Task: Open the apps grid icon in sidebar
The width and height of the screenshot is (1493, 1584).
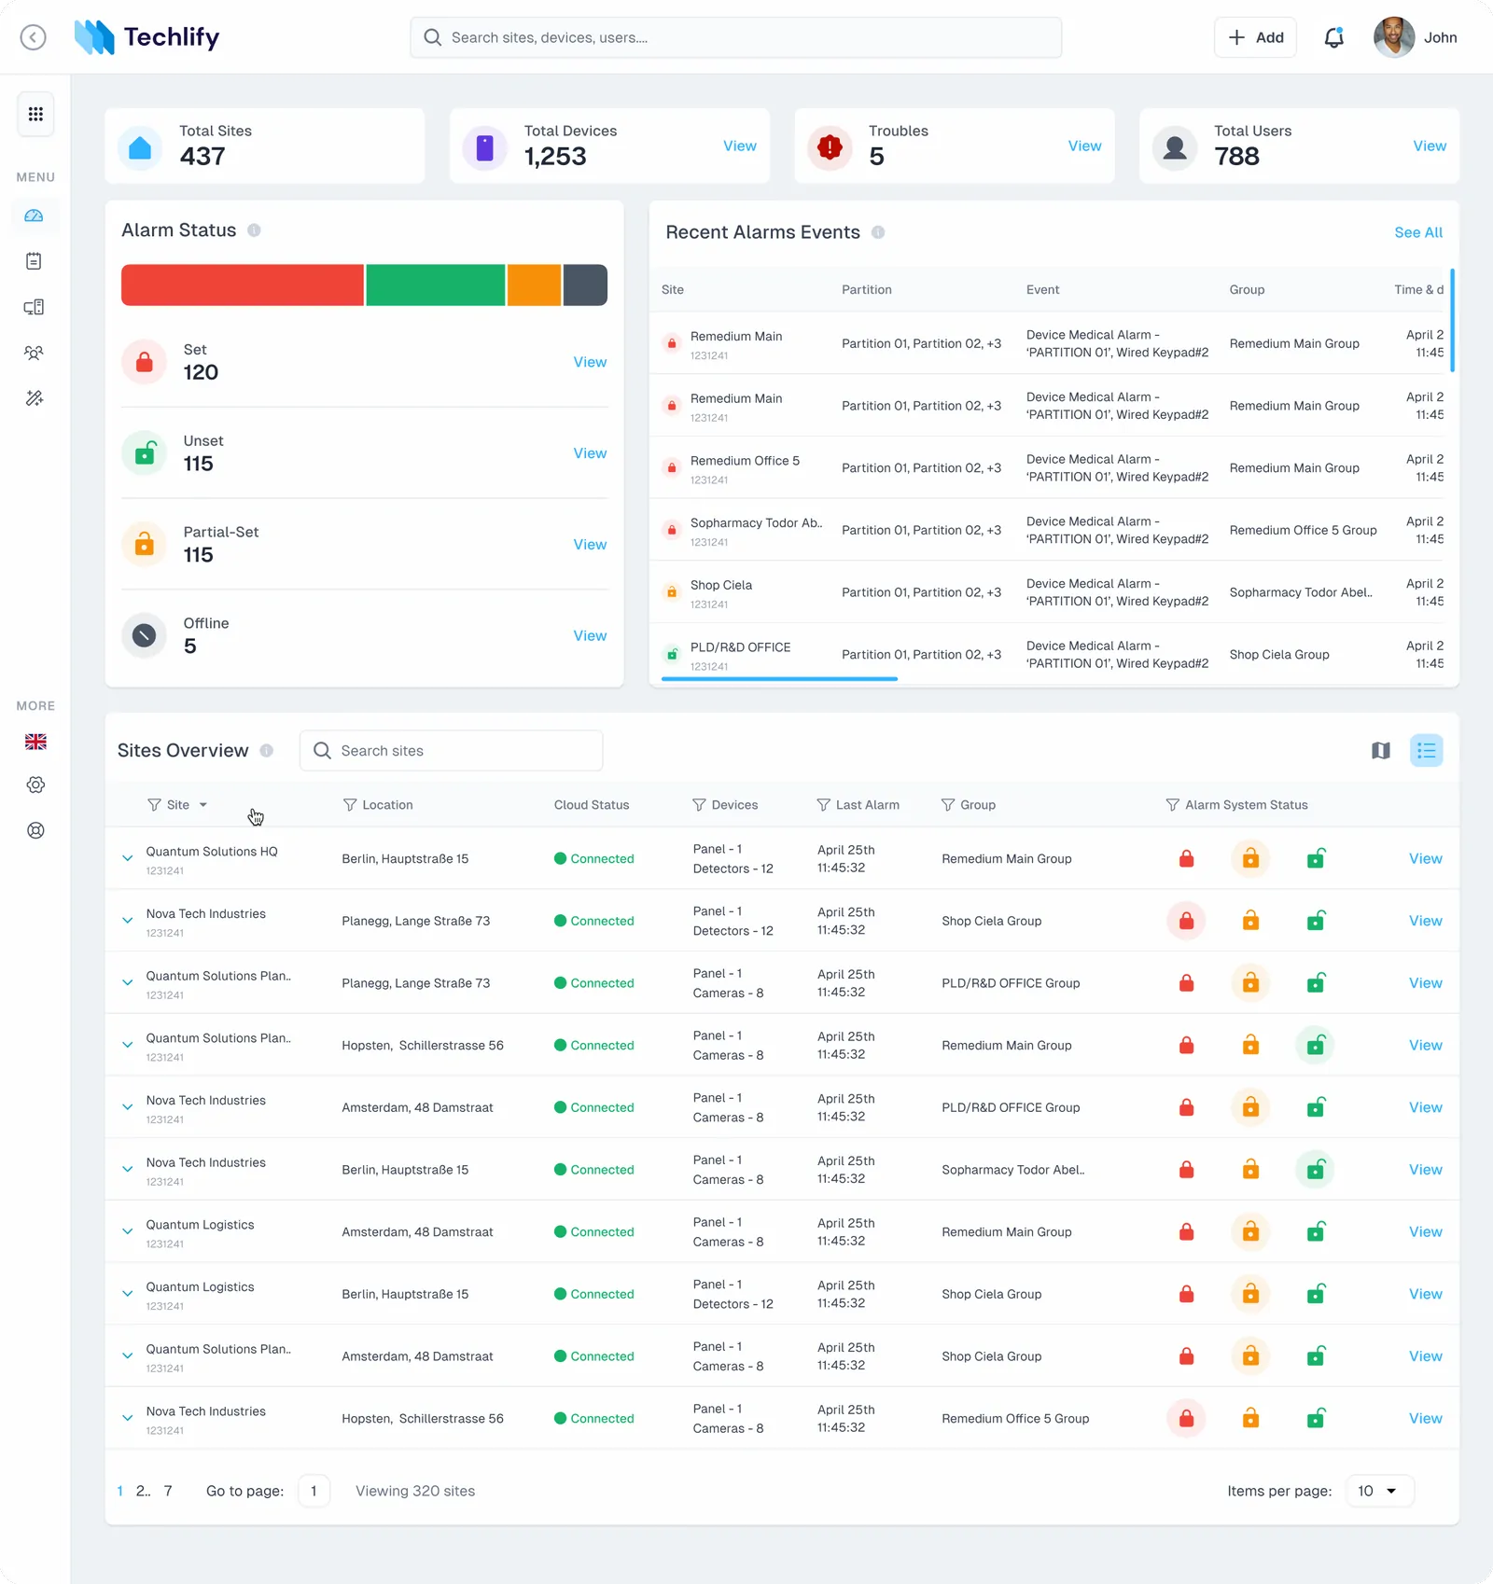Action: [x=35, y=114]
